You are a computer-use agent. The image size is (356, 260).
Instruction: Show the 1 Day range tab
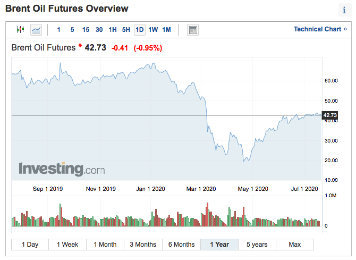tap(30, 245)
